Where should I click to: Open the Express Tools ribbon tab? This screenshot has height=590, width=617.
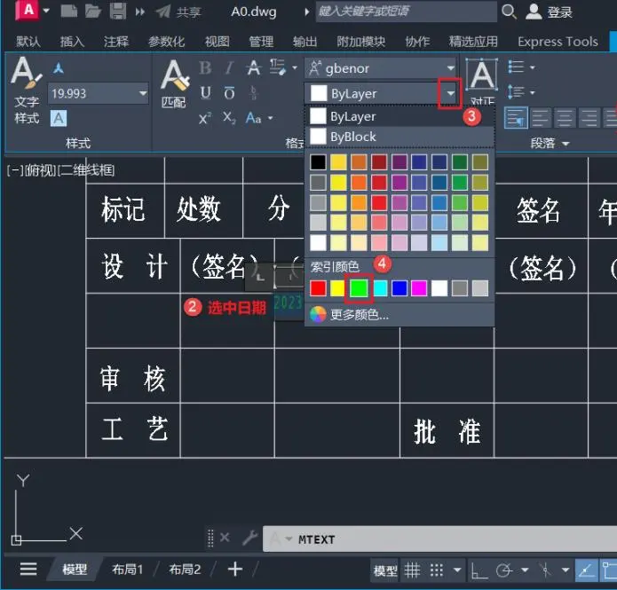(558, 42)
